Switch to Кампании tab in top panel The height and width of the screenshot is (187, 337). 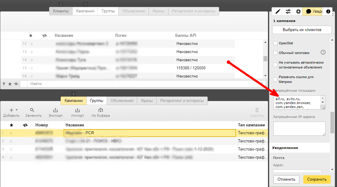coord(85,11)
